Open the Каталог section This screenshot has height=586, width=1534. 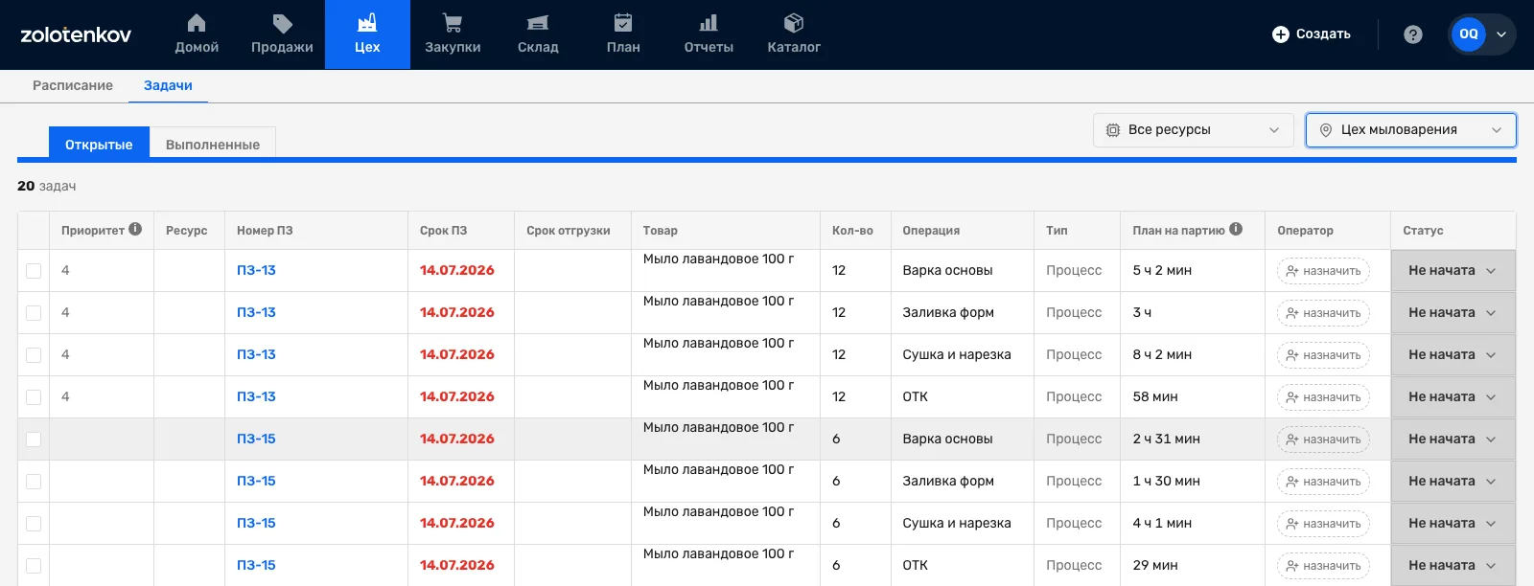click(x=794, y=34)
